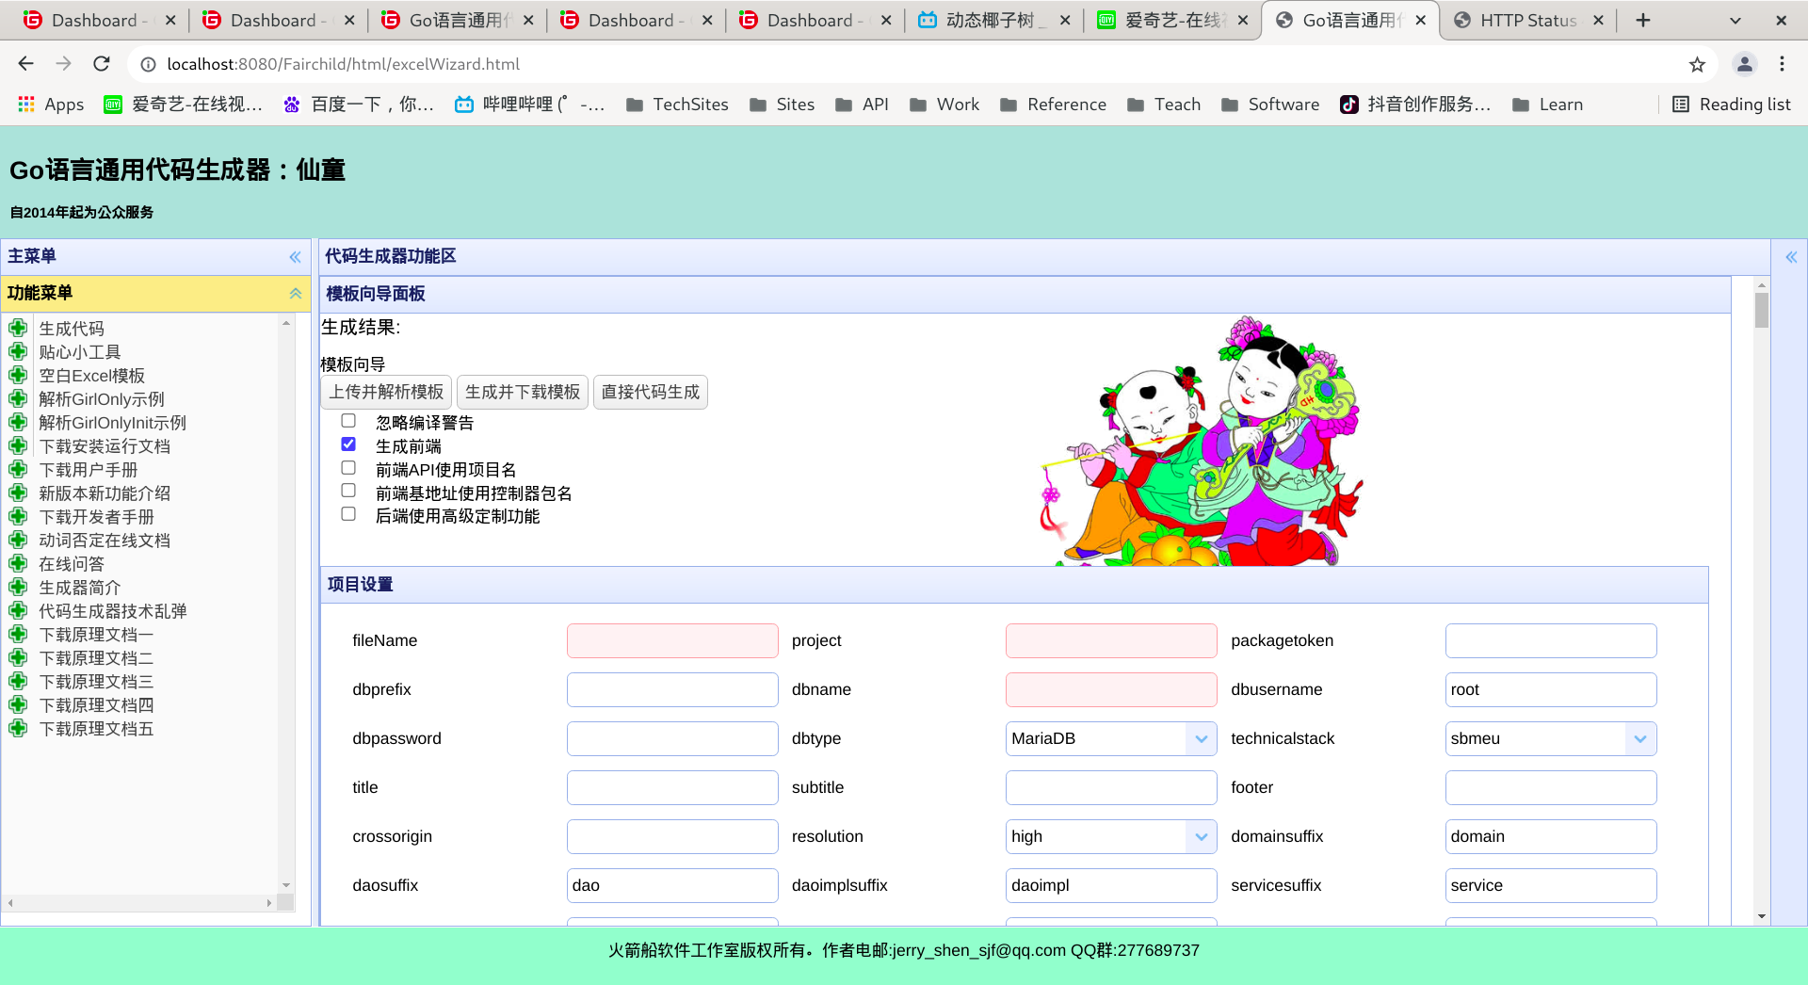The height and width of the screenshot is (985, 1808).
Task: Open the 哔哩哔哩 bookmark link
Action: pos(530,105)
